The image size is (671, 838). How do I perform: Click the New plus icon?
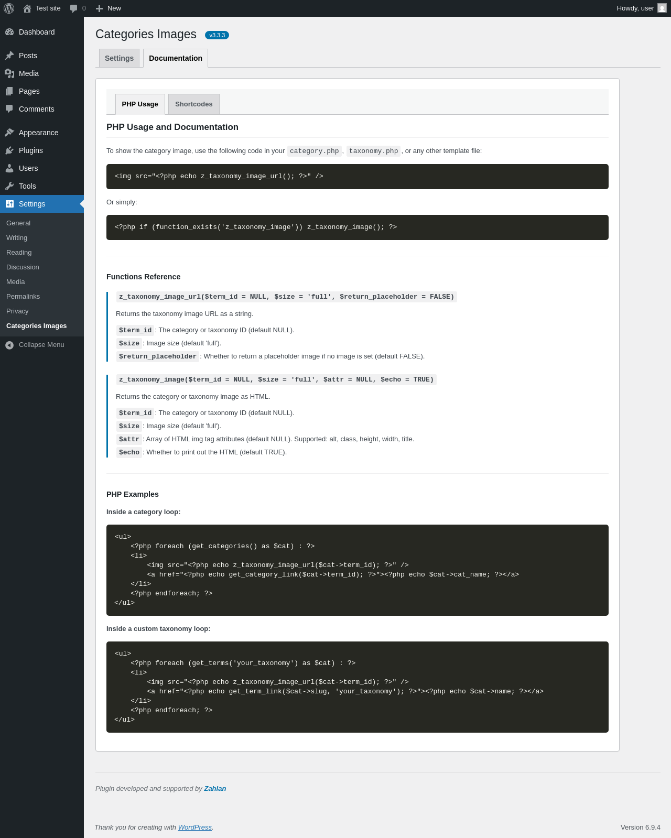click(99, 8)
